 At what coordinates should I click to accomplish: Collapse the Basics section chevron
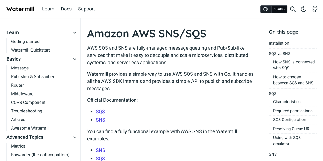point(75,59)
